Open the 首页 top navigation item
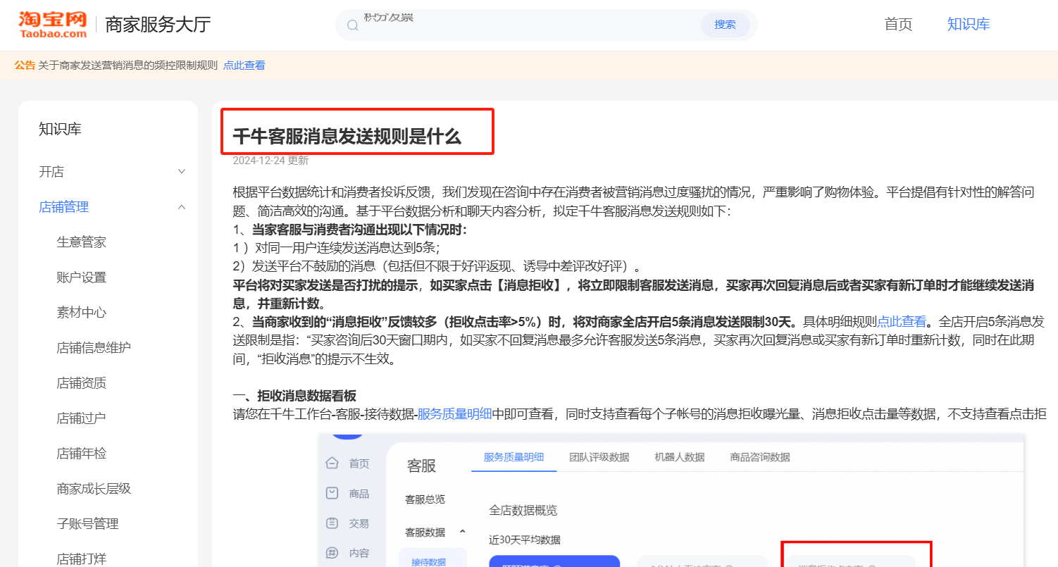 pyautogui.click(x=898, y=25)
